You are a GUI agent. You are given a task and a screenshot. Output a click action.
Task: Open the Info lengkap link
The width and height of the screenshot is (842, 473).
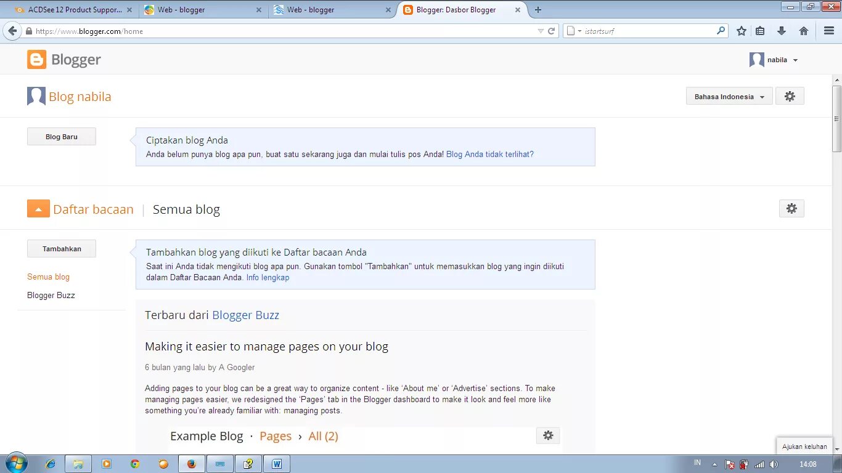coord(268,278)
